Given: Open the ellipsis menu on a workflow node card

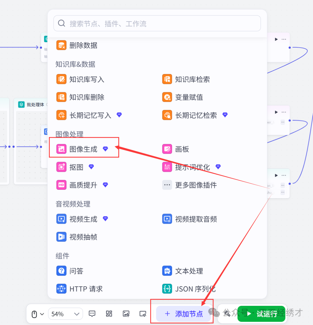Looking at the screenshot, I should pos(283,39).
